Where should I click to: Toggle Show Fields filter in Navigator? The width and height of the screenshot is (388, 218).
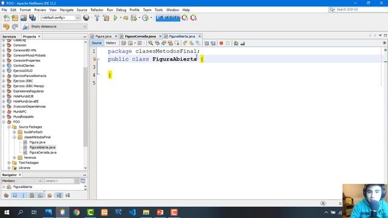15,196
